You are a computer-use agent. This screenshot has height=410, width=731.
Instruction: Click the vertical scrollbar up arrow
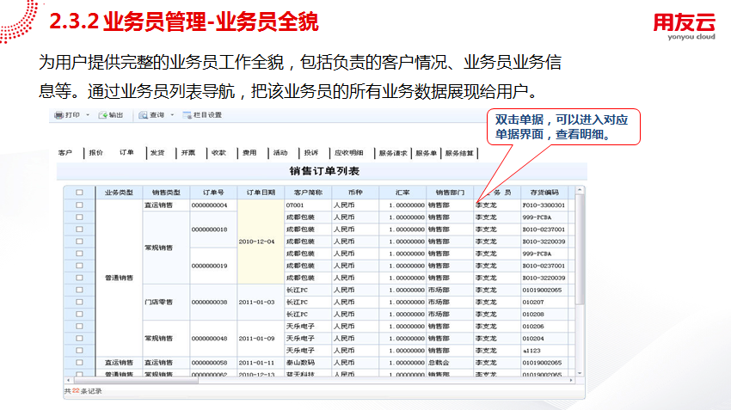click(581, 192)
